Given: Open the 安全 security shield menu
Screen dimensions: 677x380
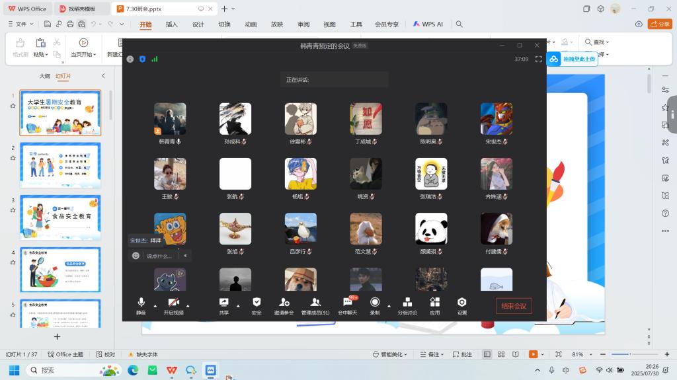Looking at the screenshot, I should (257, 306).
